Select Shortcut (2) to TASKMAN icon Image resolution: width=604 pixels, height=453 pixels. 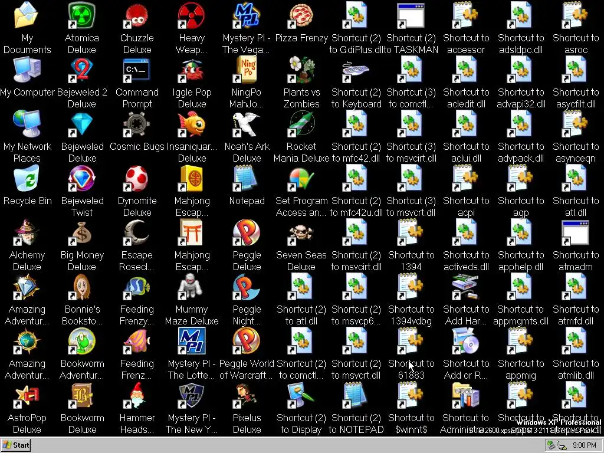point(411,15)
